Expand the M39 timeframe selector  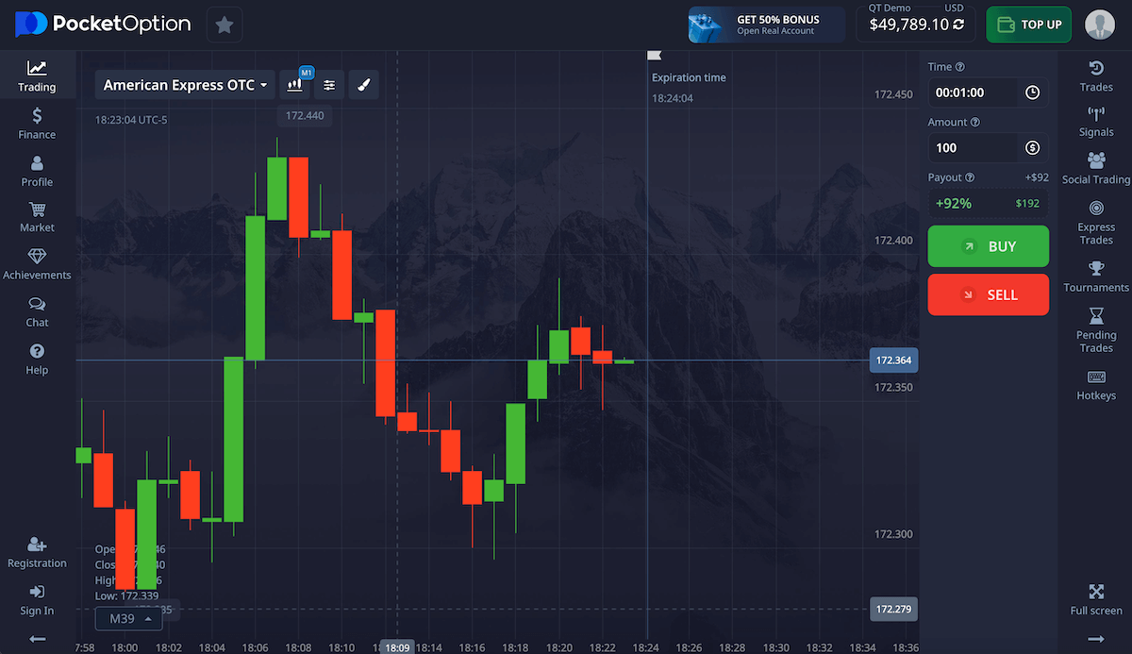[128, 618]
